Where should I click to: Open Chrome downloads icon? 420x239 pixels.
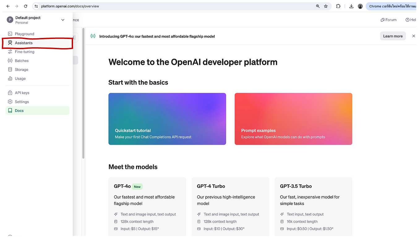click(x=351, y=6)
